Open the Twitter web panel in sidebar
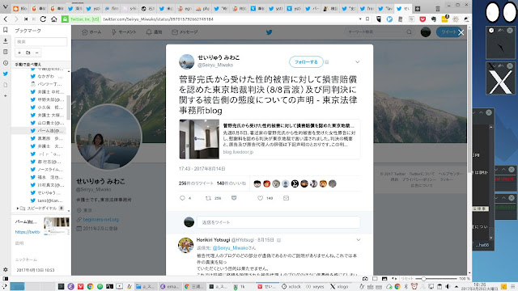Screen dimensions: 518x291 click(6, 74)
